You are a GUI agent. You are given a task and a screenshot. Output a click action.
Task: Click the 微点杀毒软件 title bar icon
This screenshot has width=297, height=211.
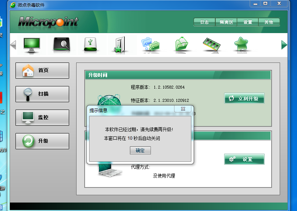[13, 5]
